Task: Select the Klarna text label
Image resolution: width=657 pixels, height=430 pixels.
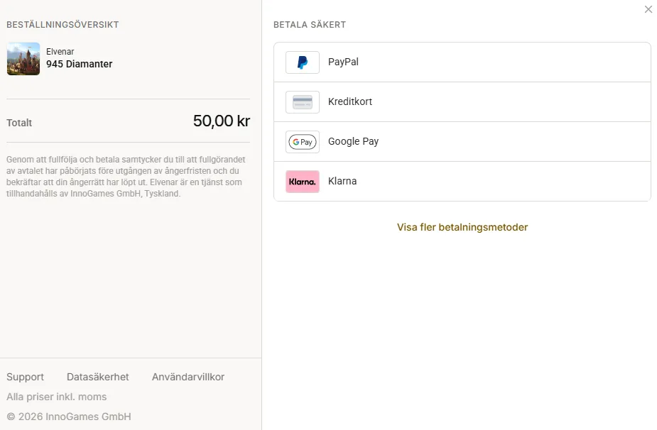Action: (342, 181)
